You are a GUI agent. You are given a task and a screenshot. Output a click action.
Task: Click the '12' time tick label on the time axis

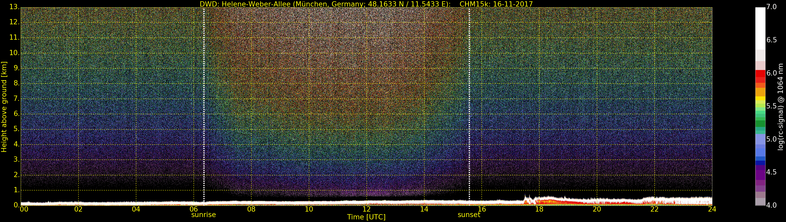(x=367, y=209)
